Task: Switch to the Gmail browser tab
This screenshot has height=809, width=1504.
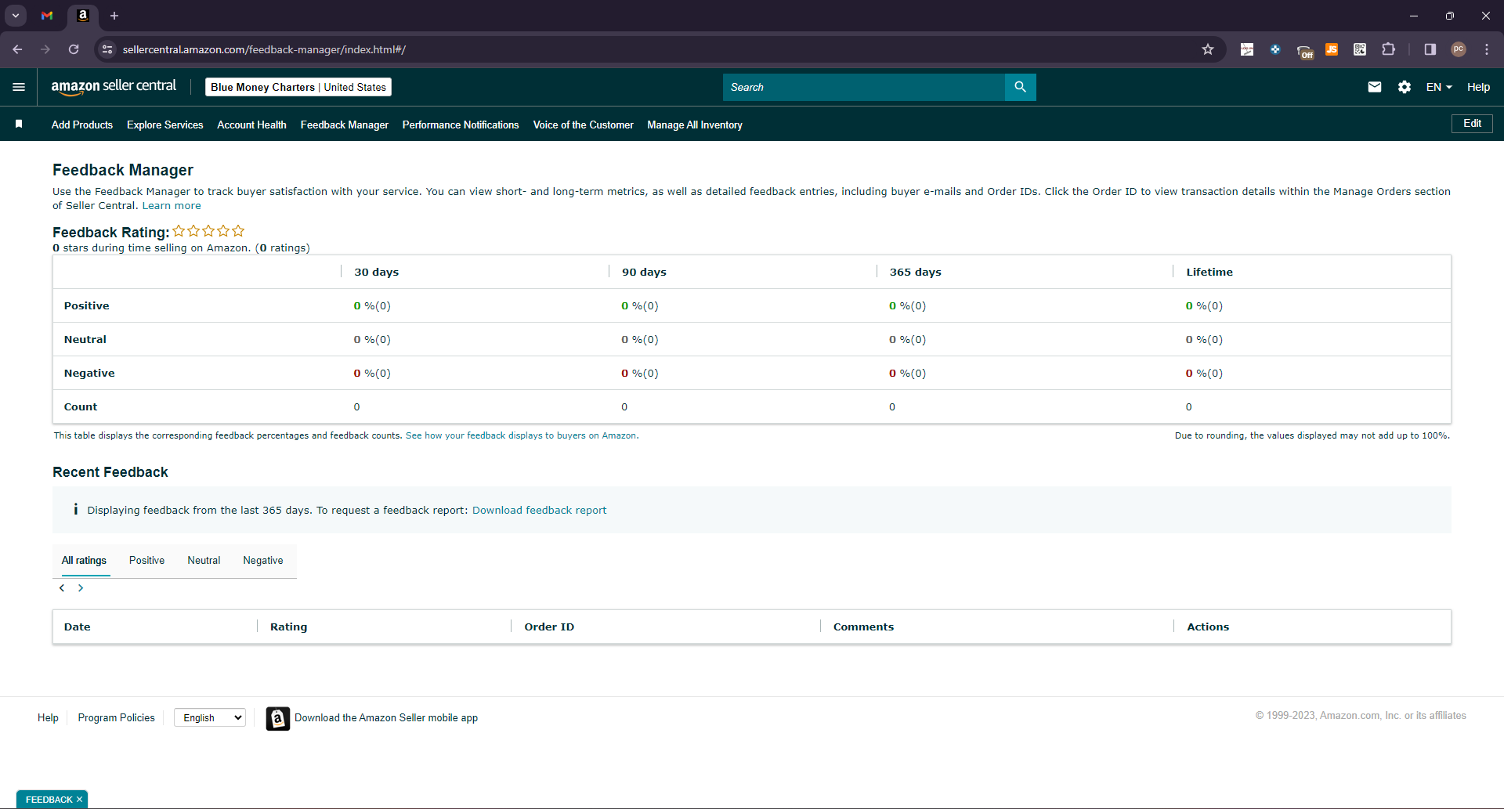Action: [x=47, y=16]
